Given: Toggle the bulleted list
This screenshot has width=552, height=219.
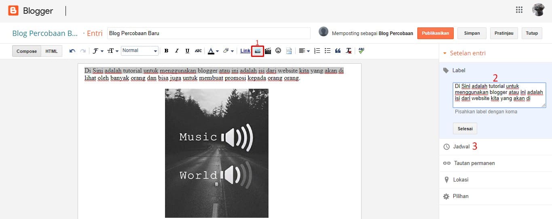Looking at the screenshot, I should click(328, 51).
